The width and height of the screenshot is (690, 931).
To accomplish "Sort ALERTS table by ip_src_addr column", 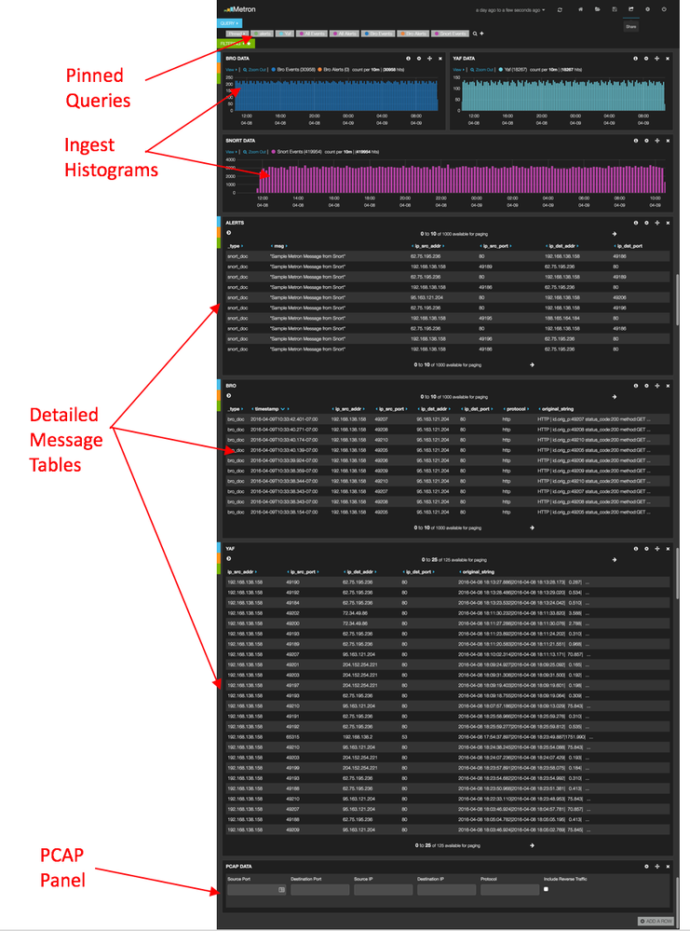I will coord(427,246).
